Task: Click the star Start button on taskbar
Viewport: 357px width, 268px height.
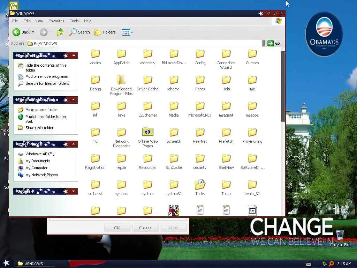Action: point(6,263)
